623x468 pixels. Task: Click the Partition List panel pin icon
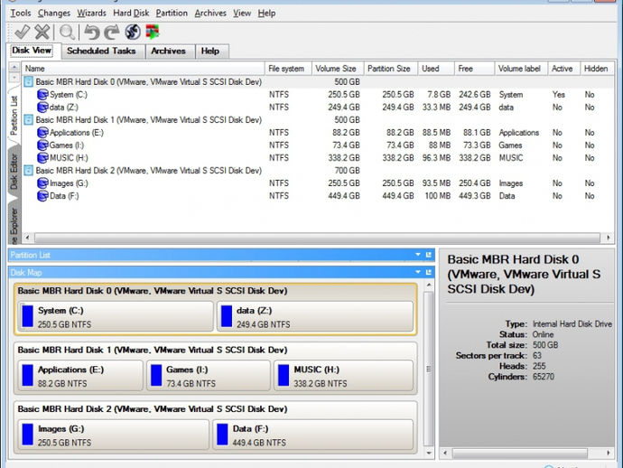coord(429,255)
